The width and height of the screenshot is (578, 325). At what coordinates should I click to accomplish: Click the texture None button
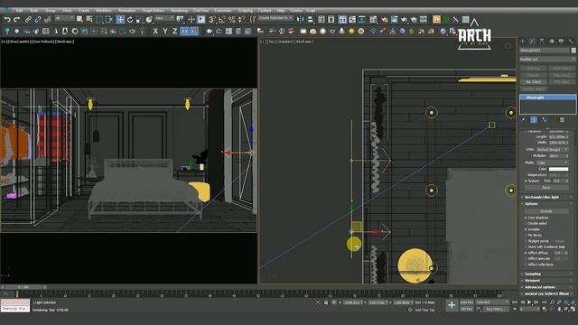coord(546,188)
